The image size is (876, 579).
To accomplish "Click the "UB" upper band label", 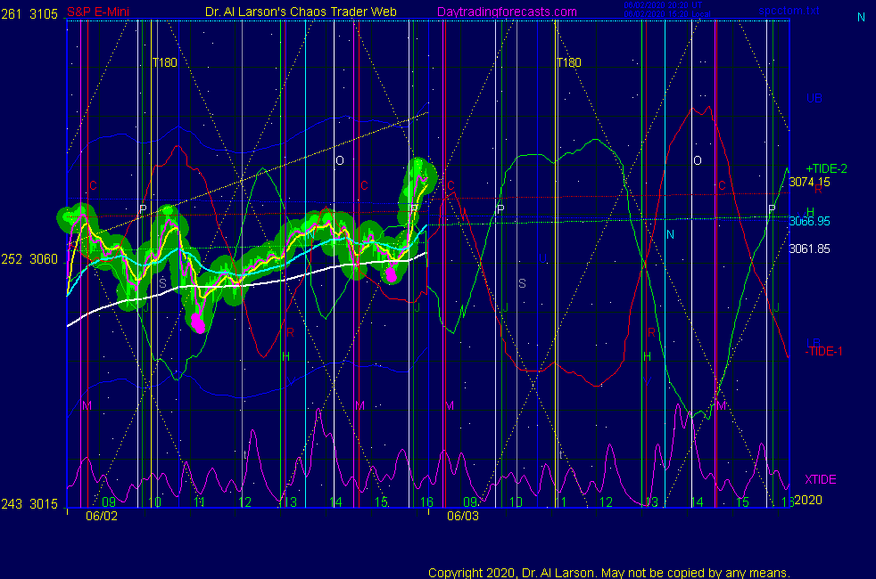I will tap(814, 98).
